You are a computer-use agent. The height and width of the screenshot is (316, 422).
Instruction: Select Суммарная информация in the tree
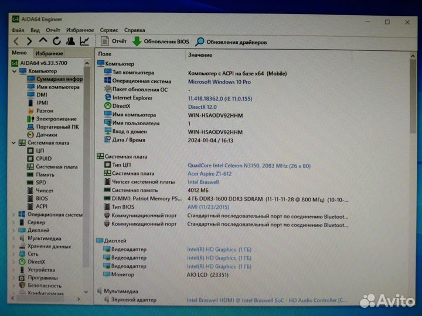coord(55,79)
